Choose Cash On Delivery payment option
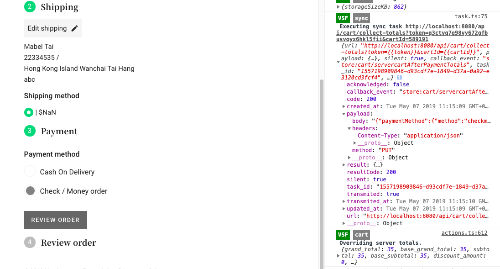 (30, 171)
